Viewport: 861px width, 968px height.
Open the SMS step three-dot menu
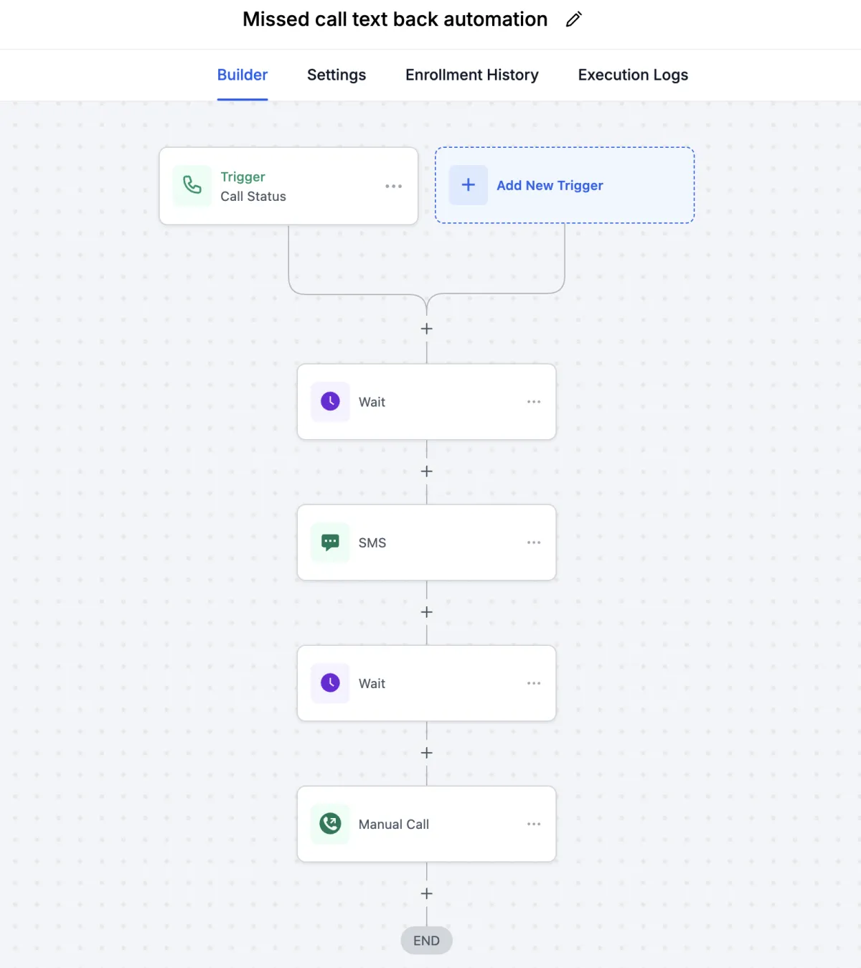click(534, 542)
